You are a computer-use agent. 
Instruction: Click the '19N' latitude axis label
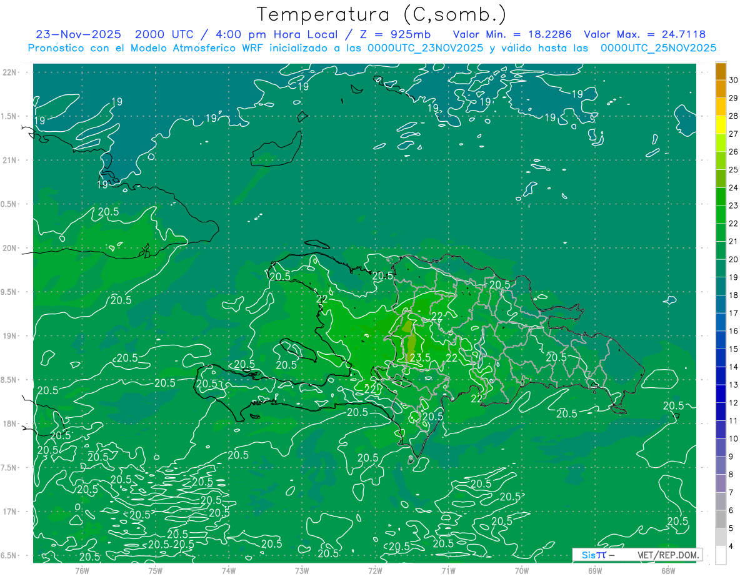tap(10, 336)
